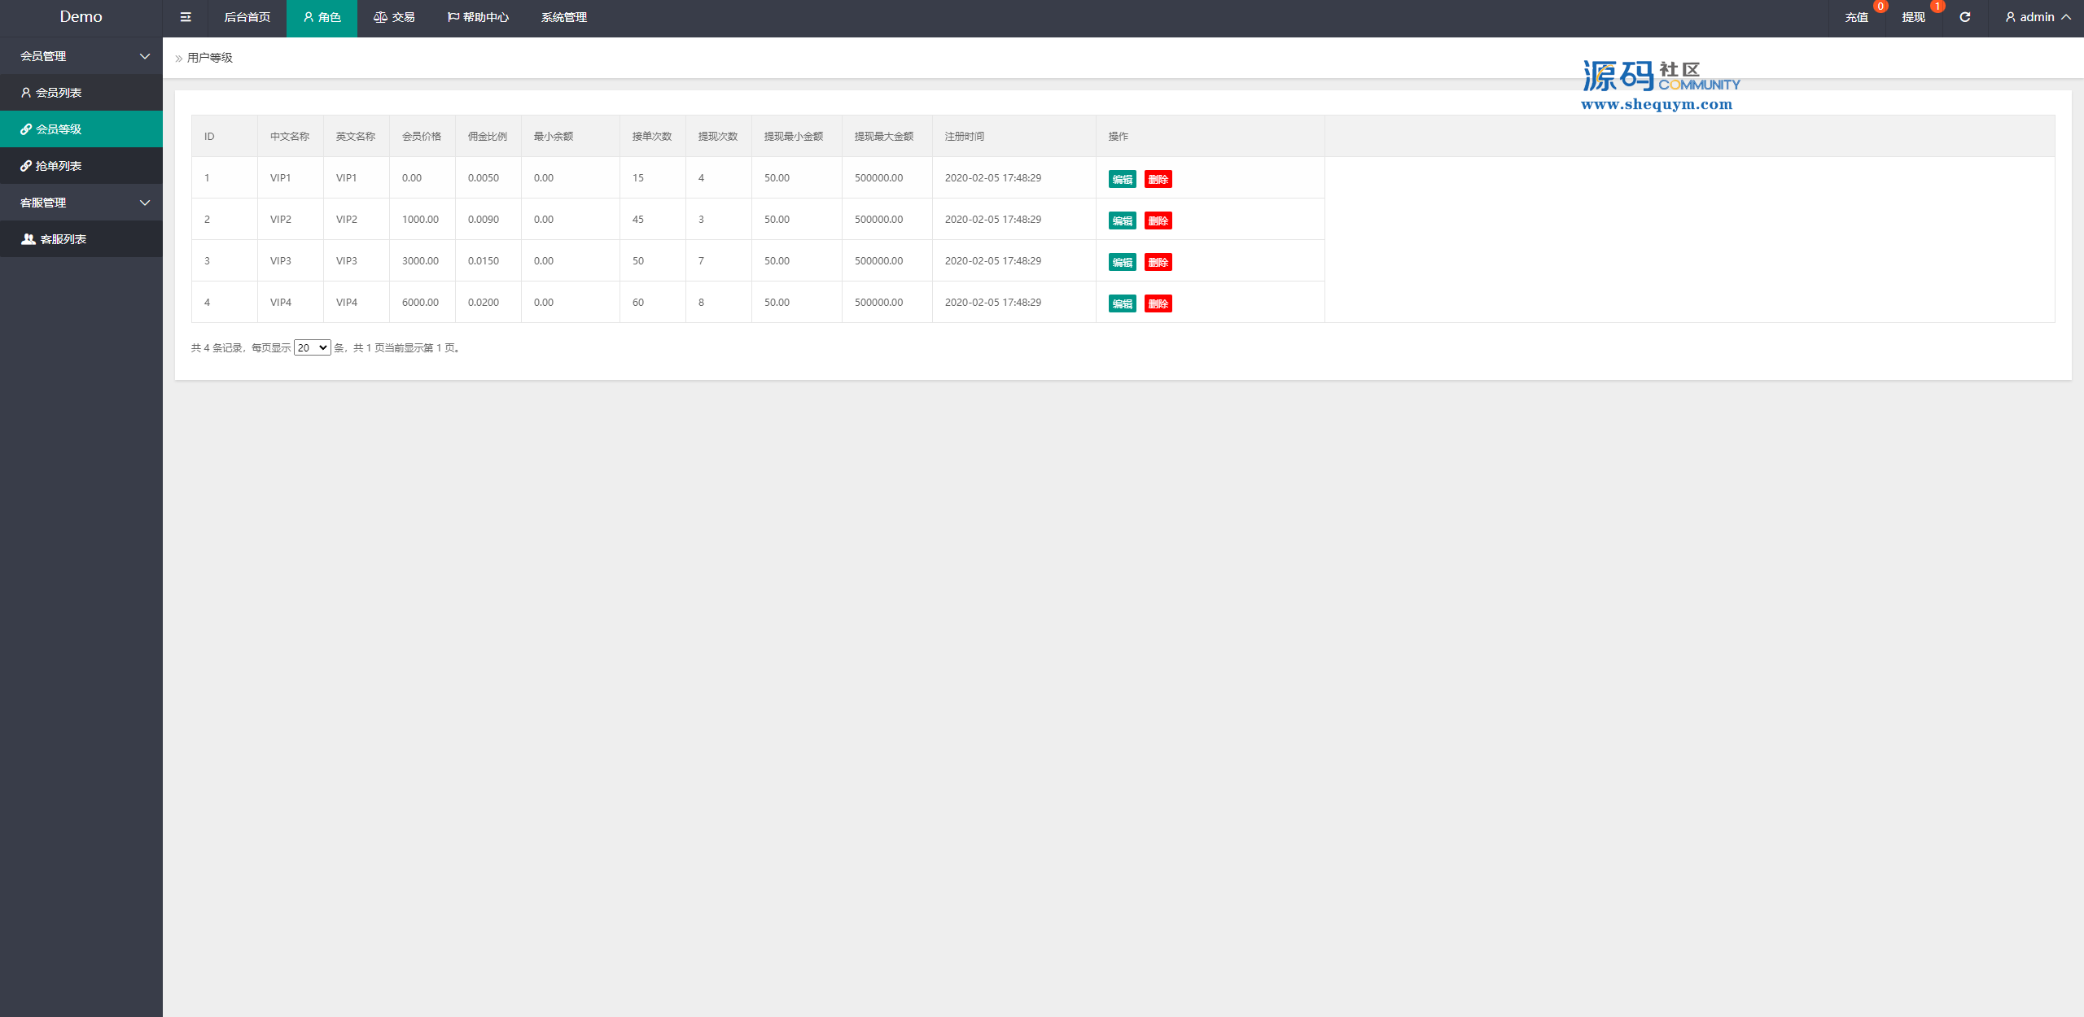This screenshot has height=1017, width=2084.
Task: Click the 用户等级 breadcrumb
Action: (210, 58)
